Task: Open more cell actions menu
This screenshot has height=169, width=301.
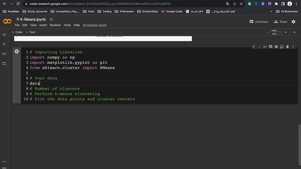Action: pos(293,47)
